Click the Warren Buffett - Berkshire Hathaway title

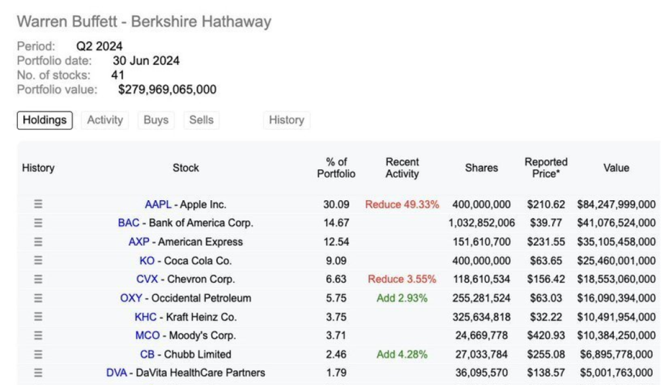point(144,22)
